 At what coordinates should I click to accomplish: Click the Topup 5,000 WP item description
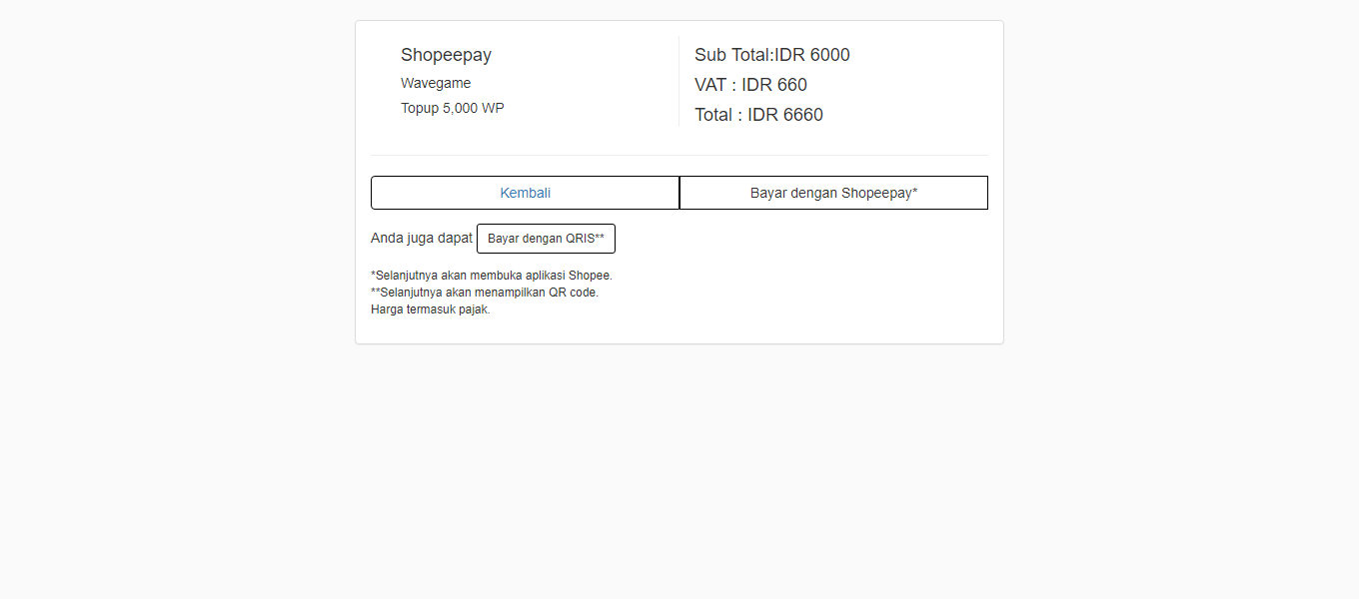(453, 108)
